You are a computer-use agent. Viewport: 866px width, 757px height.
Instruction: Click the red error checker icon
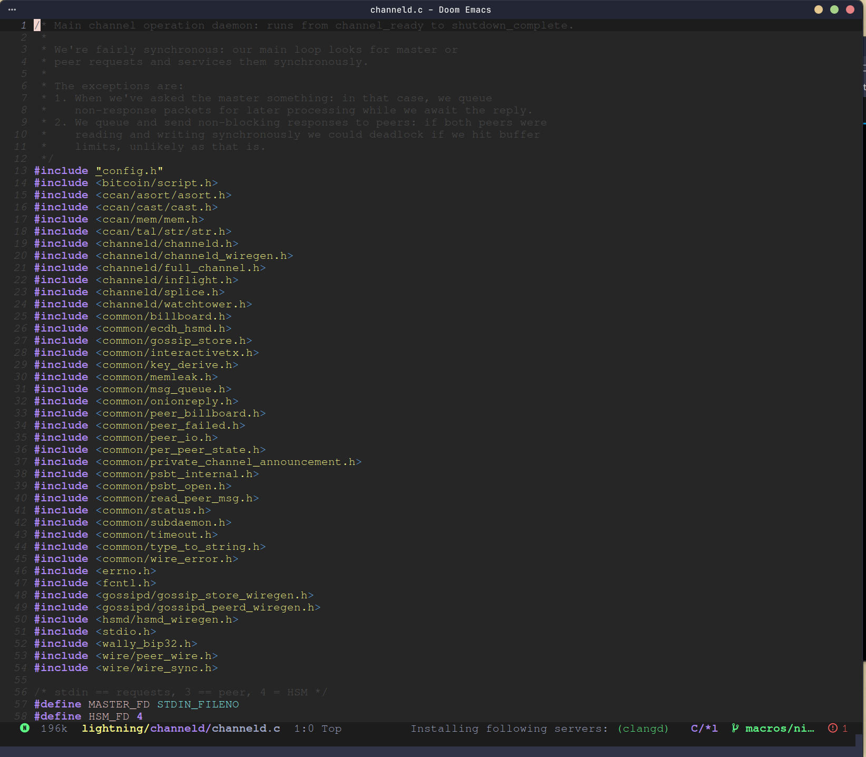[x=833, y=728]
